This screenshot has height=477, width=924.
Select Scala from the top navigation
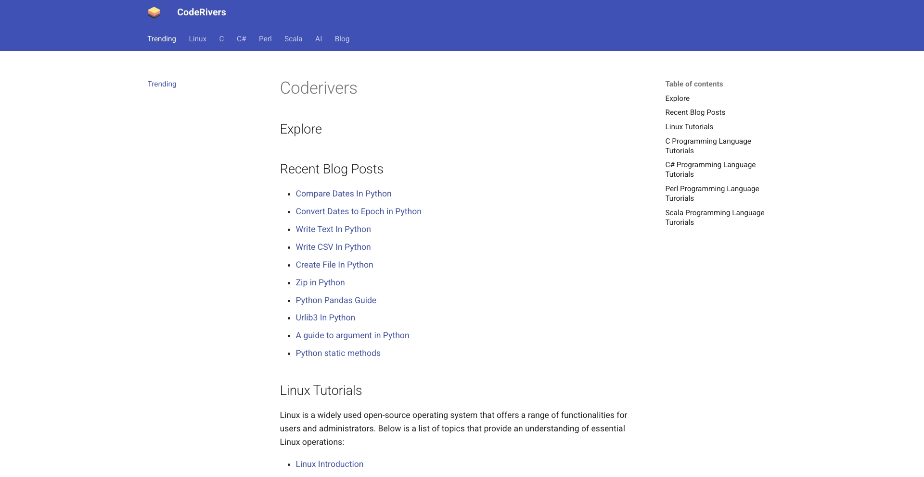[293, 38]
